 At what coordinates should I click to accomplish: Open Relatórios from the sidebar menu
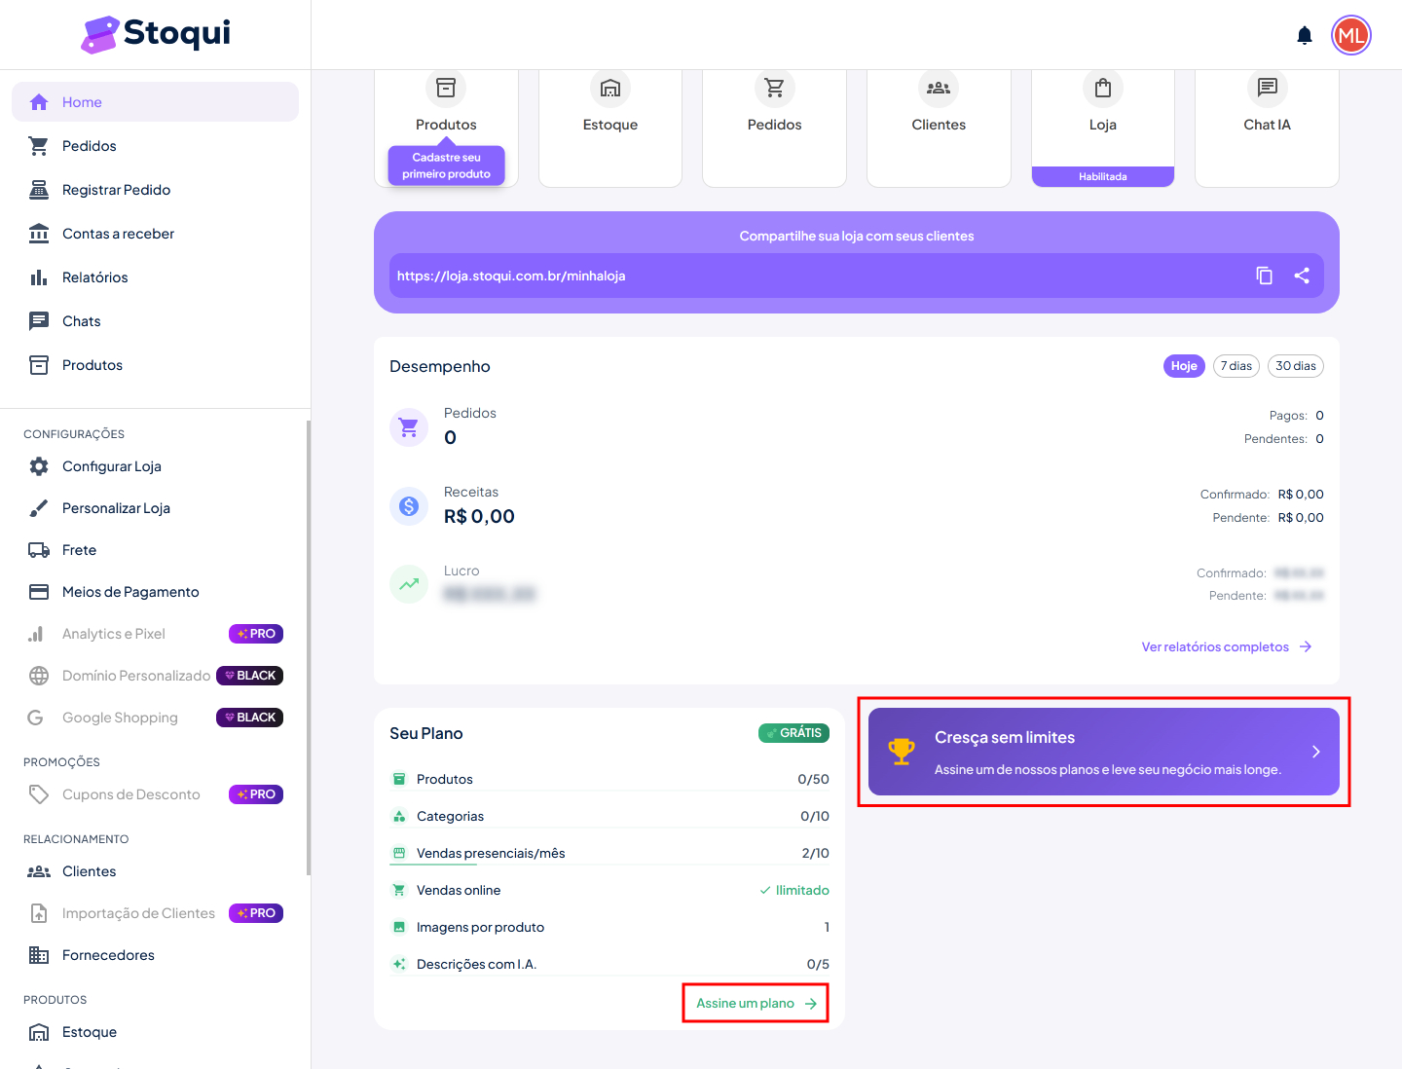[94, 277]
